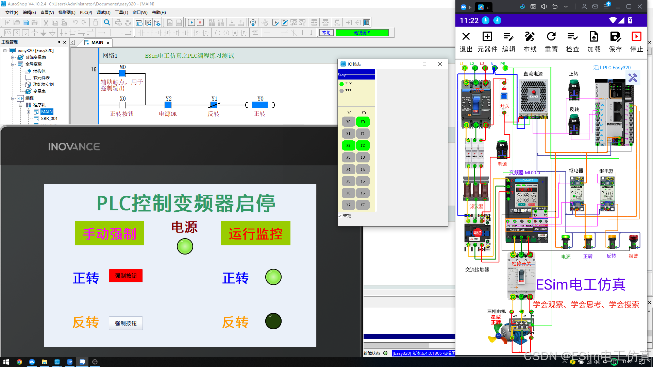This screenshot has height=367, width=653.
Task: Click 退出 exit icon in ESim app
Action: pyautogui.click(x=466, y=42)
